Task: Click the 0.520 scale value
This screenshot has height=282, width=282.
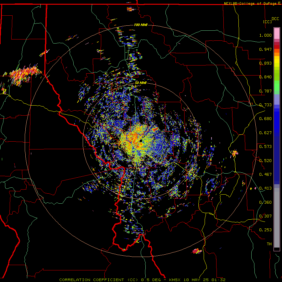Action: pyautogui.click(x=265, y=161)
